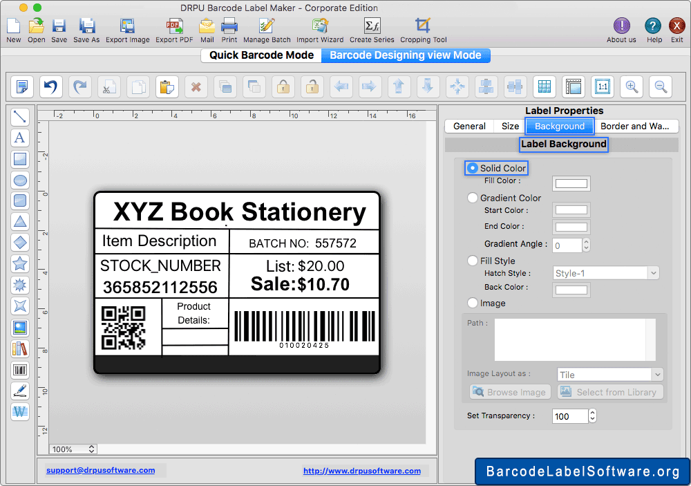Click the Mail icon
This screenshot has width=691, height=486.
click(207, 26)
